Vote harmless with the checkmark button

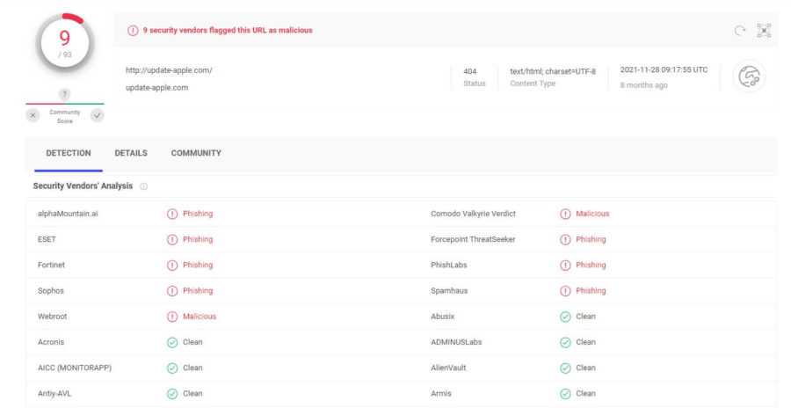(x=97, y=116)
